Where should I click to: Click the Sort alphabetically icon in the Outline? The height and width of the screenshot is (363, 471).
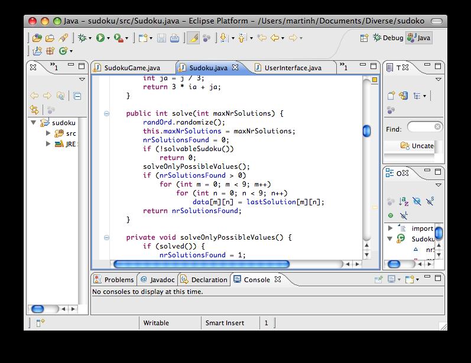coord(404,201)
